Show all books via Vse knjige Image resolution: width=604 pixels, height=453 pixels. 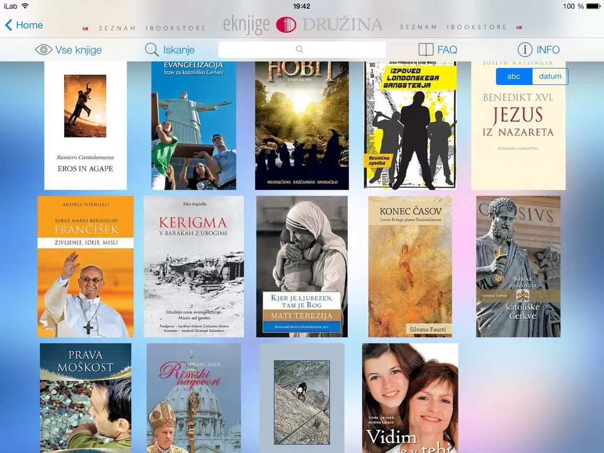[79, 50]
